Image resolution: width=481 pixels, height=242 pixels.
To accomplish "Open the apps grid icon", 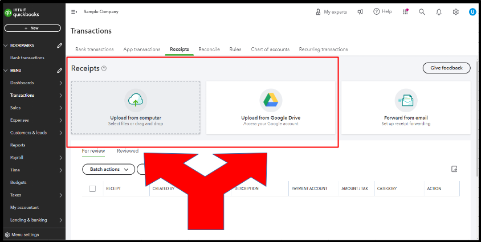I will point(405,11).
